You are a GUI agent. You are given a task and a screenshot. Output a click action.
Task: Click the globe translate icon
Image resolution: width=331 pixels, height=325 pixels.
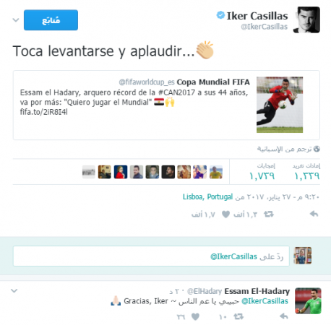click(x=317, y=149)
